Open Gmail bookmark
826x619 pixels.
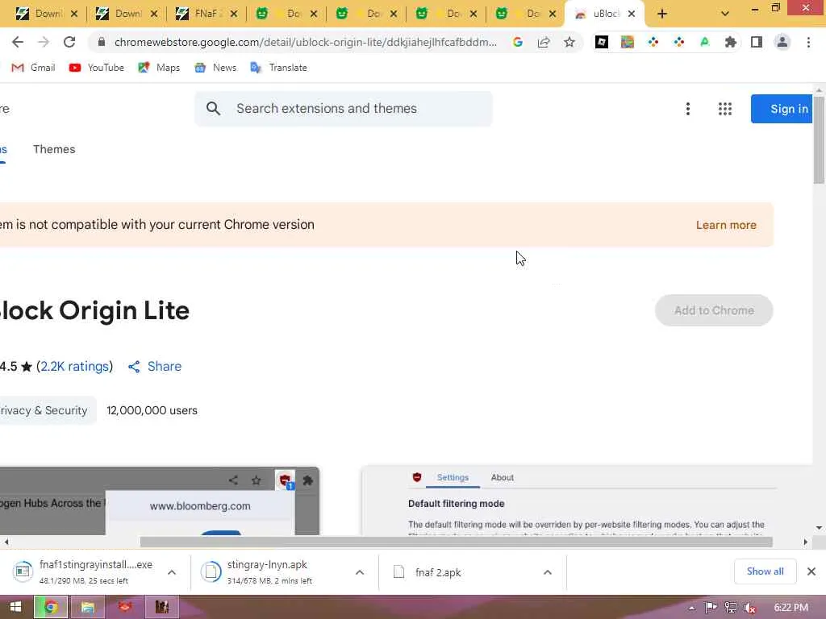(x=33, y=68)
